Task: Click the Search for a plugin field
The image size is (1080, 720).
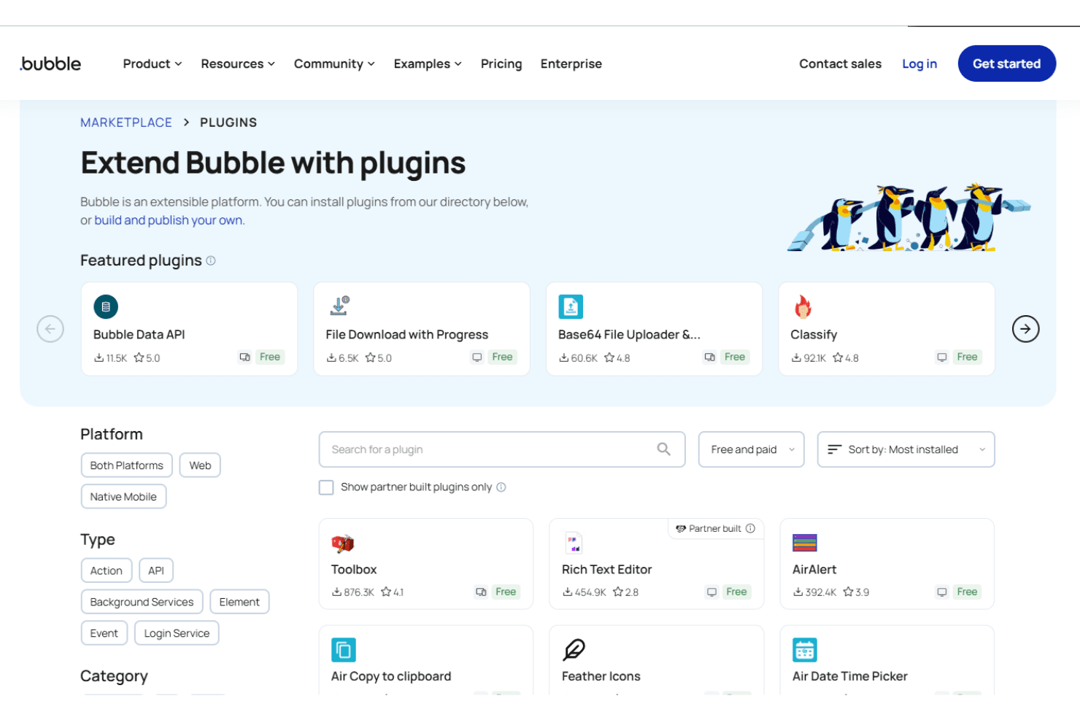Action: [x=502, y=449]
